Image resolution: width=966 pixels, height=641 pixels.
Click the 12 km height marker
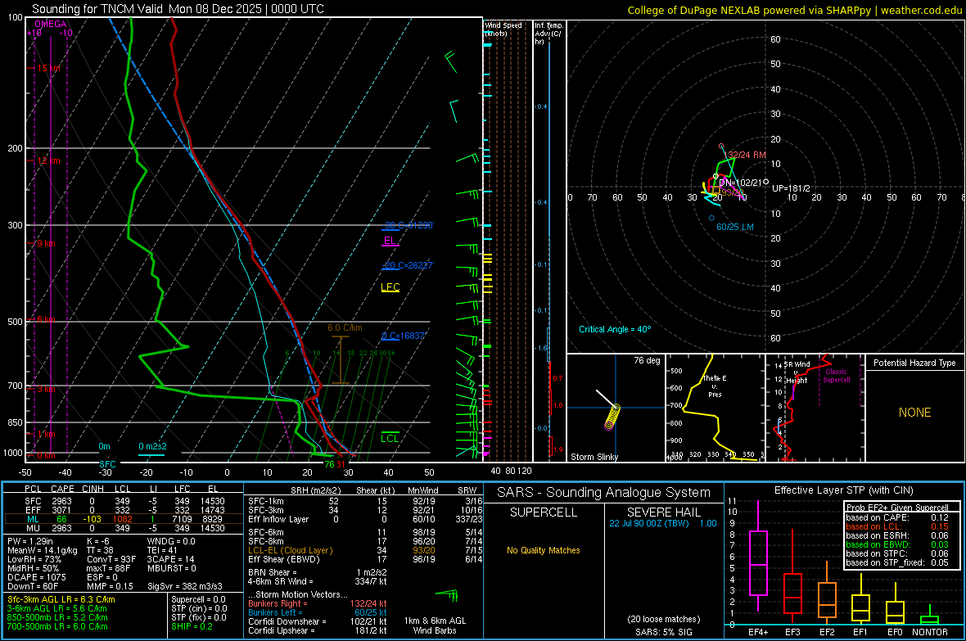(x=48, y=160)
